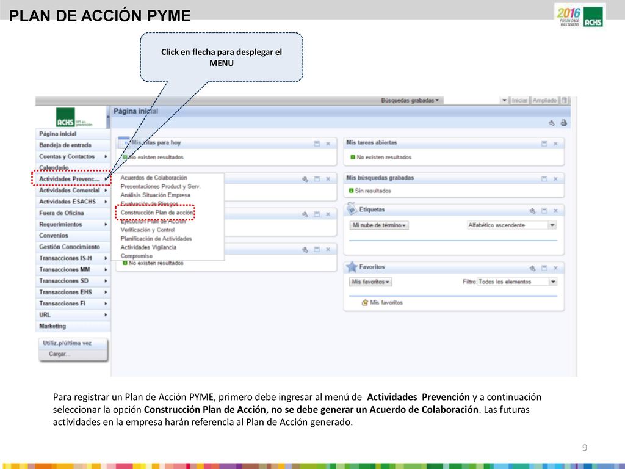625x469 pixels.
Task: Expand the Cuentas y Contactos arrow
Action: (x=106, y=156)
